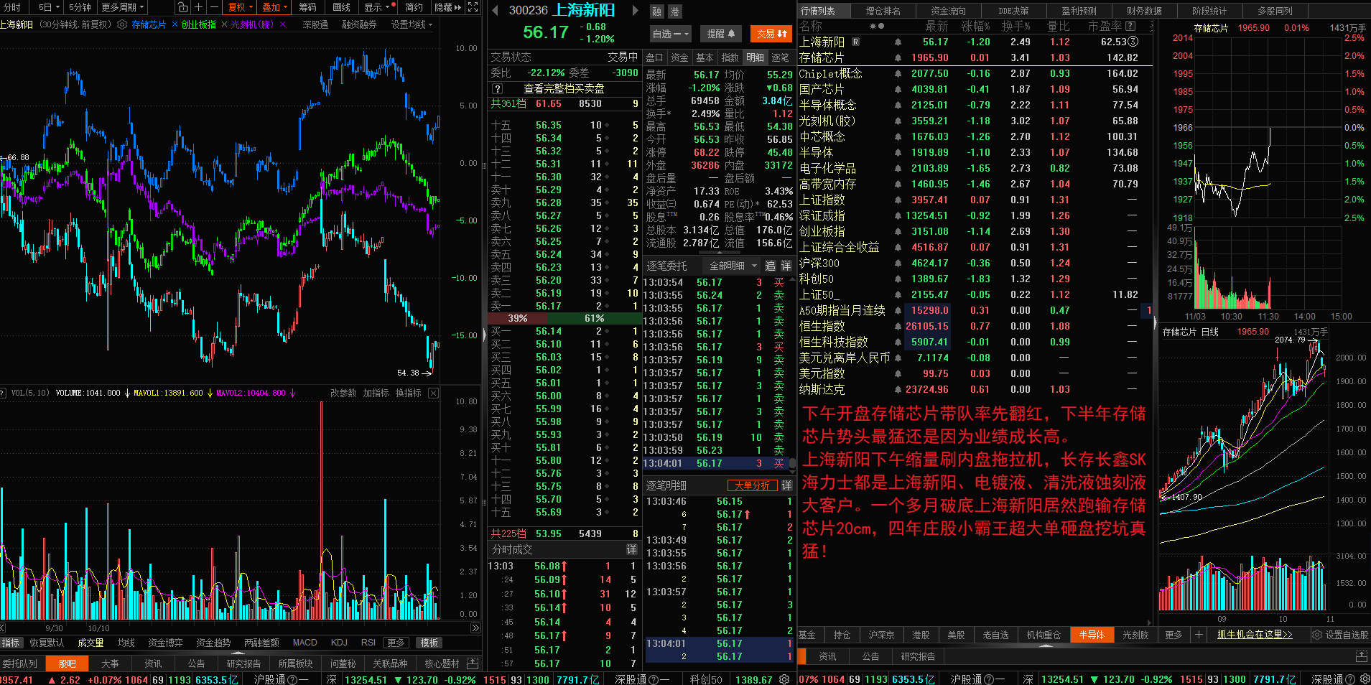Toggle 指标 indicator bar button
The image size is (1371, 685).
[x=11, y=643]
